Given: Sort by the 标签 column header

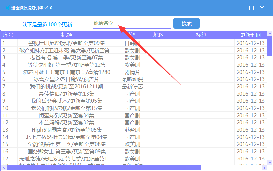Looking at the screenshot, I should coord(201,35).
